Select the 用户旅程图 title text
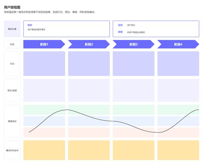This screenshot has width=203, height=164. [x=12, y=7]
